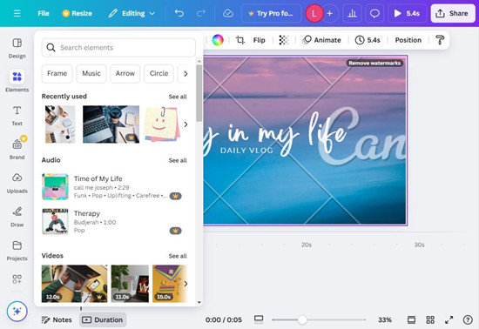Screen dimensions: 479x329
Task: Focus the Search elements field
Action: coord(118,48)
